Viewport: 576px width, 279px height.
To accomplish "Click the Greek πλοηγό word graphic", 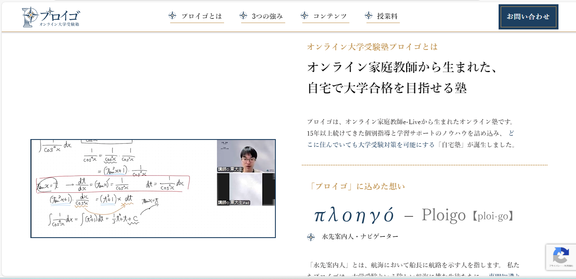I will (354, 215).
